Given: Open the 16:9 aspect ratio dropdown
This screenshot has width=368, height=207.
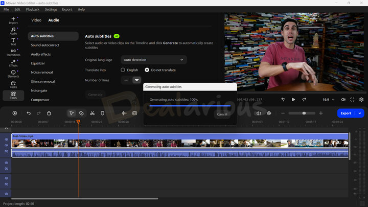Looking at the screenshot, I should pyautogui.click(x=329, y=99).
